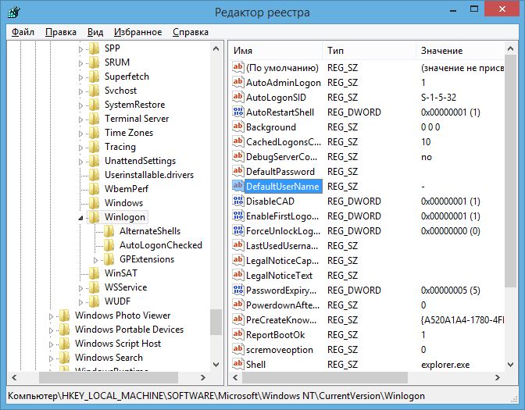This screenshot has height=410, width=525.
Task: Select the DefaultUserName value name
Action: tap(283, 186)
